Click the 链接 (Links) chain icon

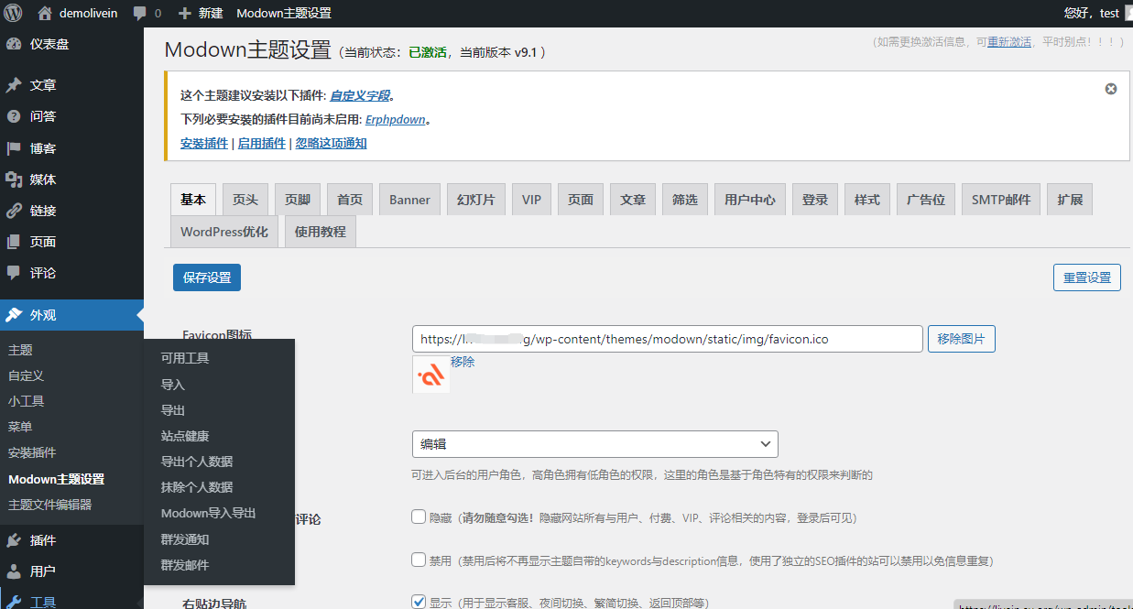[15, 210]
